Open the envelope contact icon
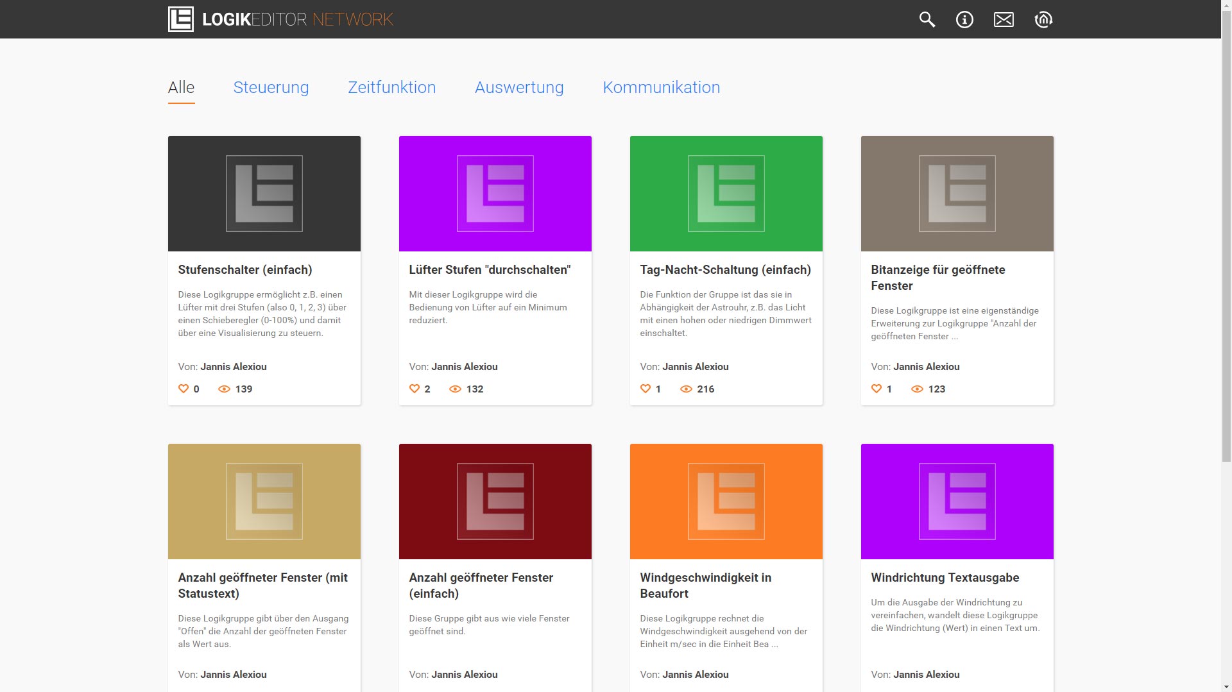 click(x=1004, y=19)
